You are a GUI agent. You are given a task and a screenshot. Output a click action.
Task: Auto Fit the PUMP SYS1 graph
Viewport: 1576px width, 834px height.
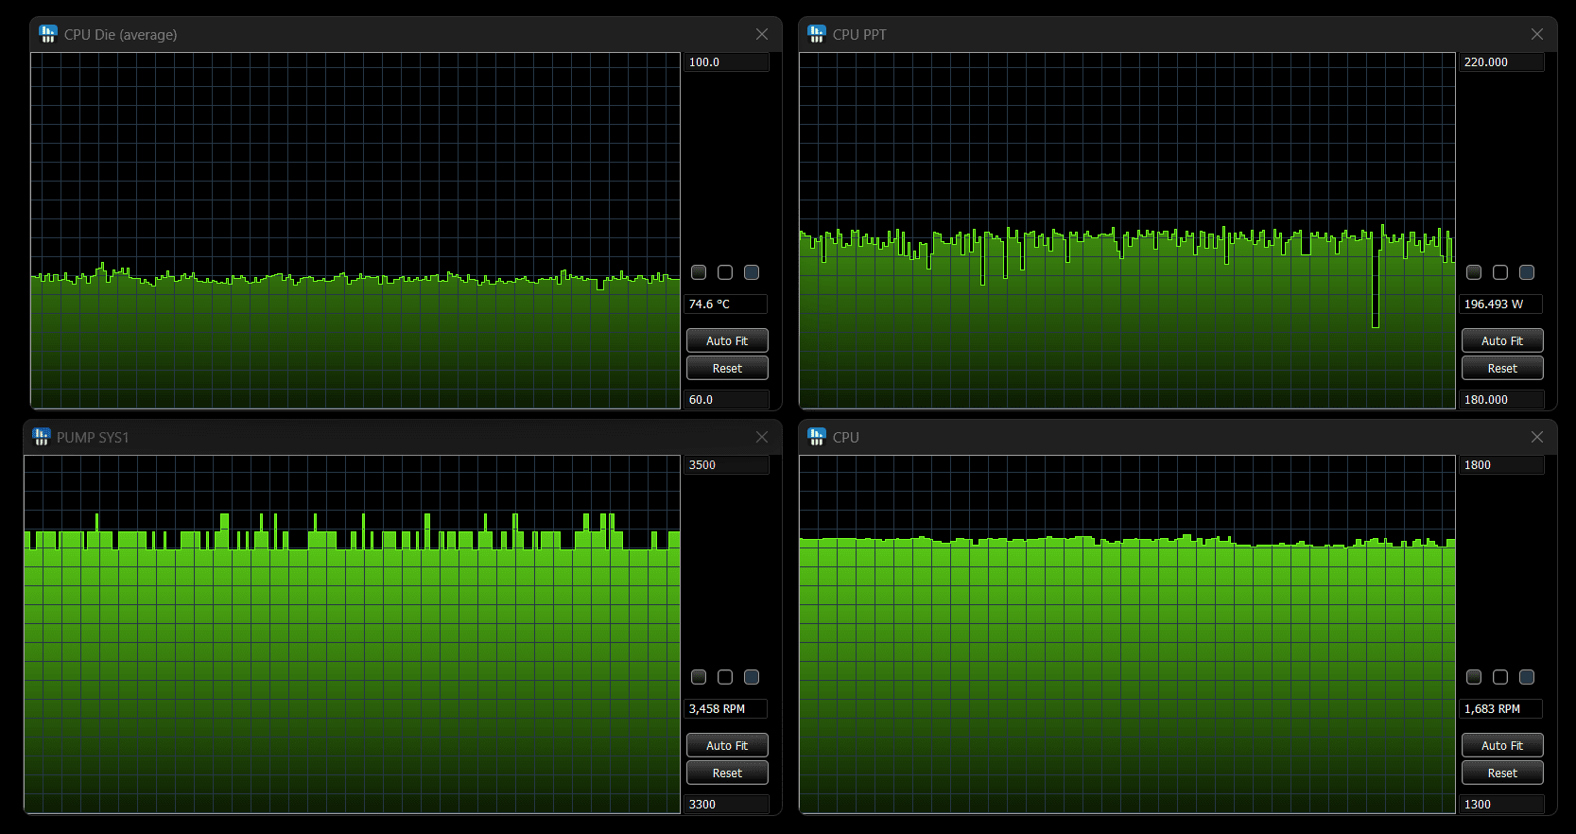pyautogui.click(x=727, y=745)
